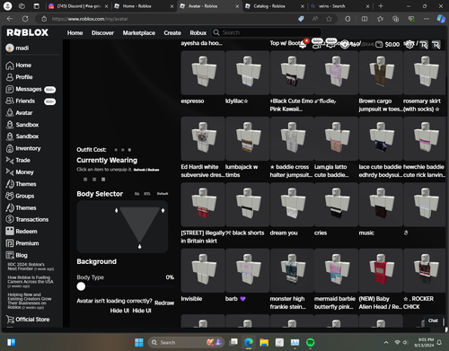Open the Chat panel button
This screenshot has height=351, width=449.
(x=433, y=320)
